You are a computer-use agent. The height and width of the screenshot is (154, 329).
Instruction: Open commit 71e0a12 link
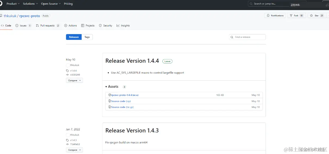[x=75, y=144]
